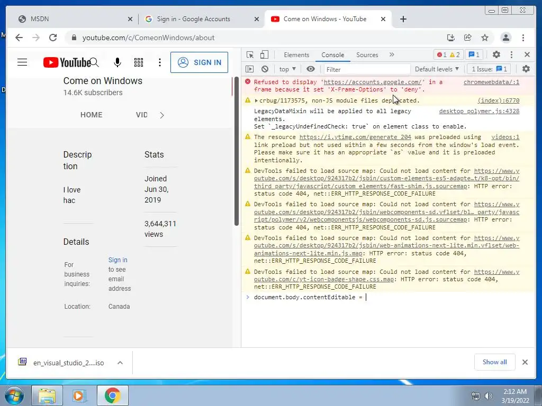The image size is (542, 406).
Task: Switch to the Sources tab
Action: pos(367,55)
